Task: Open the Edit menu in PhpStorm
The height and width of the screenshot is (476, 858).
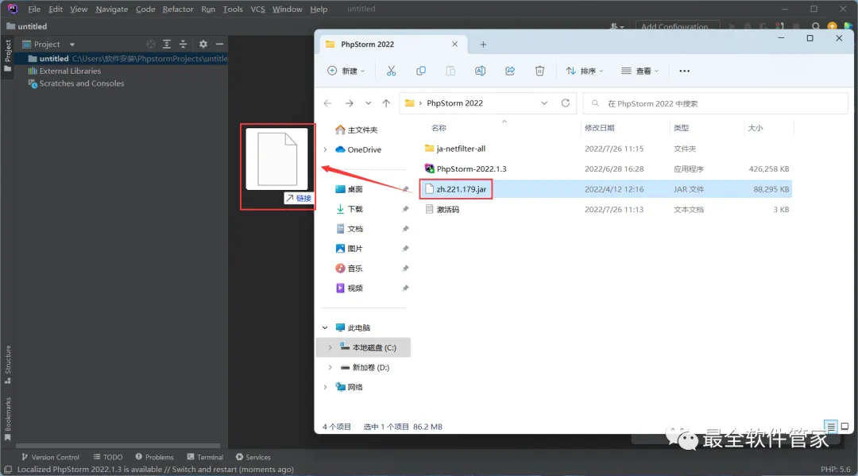Action: coord(56,9)
